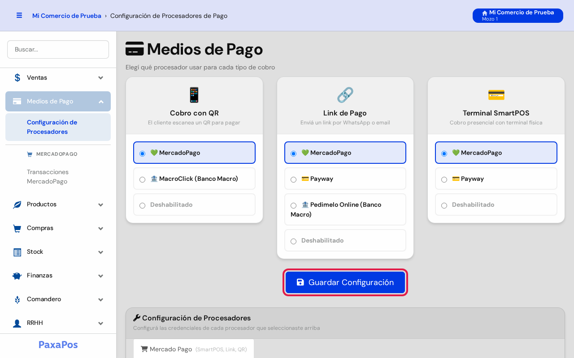Click the PaxaPos logo link

[x=58, y=345]
